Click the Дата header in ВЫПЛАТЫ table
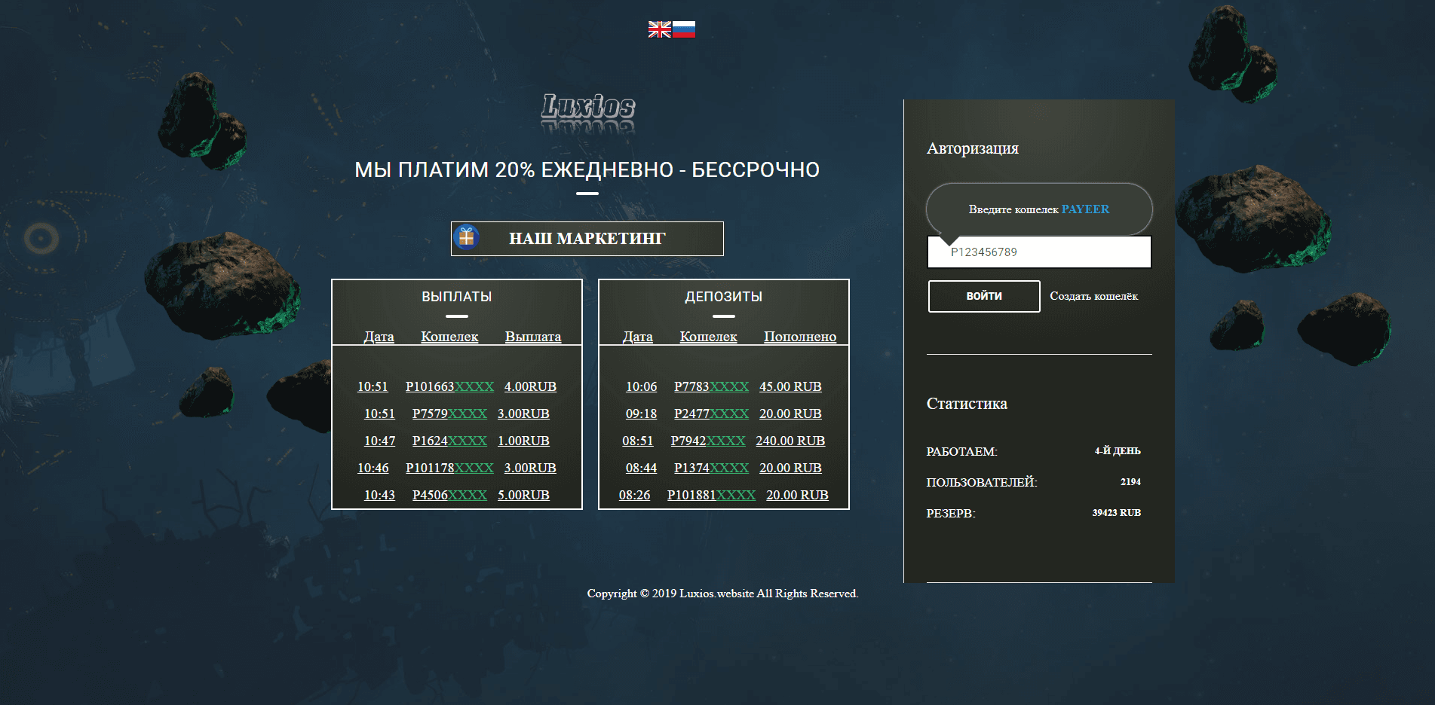This screenshot has width=1435, height=705. pyautogui.click(x=379, y=337)
